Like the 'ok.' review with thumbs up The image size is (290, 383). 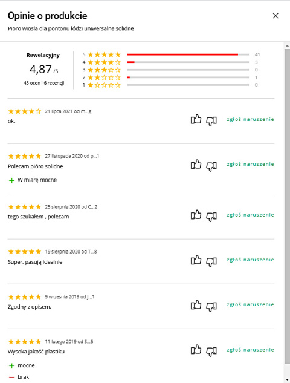[196, 119]
